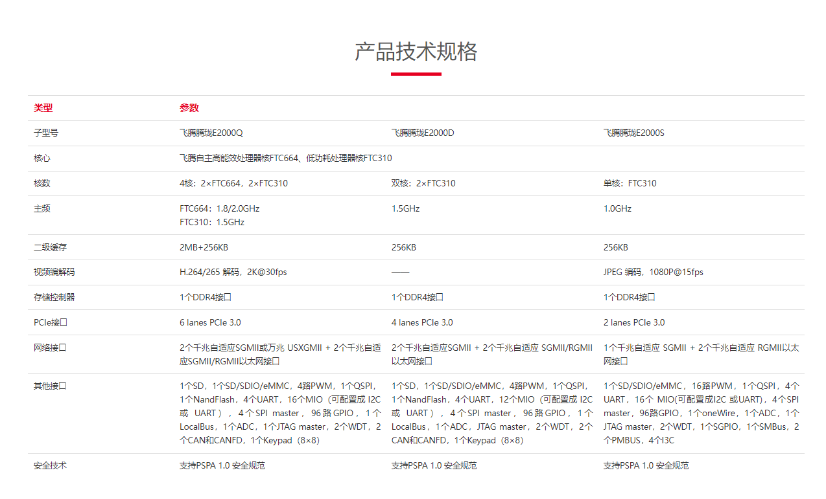Select the 主频 row label

point(42,209)
